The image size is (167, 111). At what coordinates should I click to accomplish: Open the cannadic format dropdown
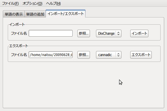pyautogui.click(x=109, y=55)
